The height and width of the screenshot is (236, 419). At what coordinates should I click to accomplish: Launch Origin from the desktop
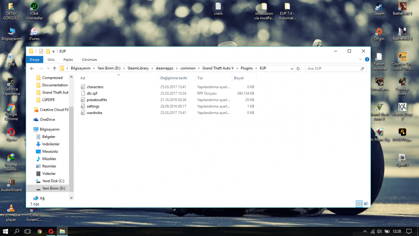click(x=379, y=34)
